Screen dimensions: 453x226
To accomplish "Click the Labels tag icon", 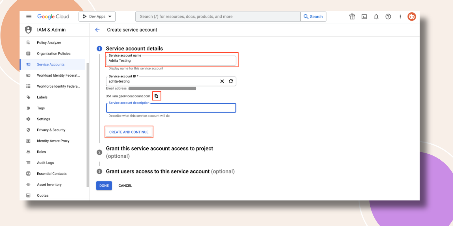I will [x=28, y=97].
